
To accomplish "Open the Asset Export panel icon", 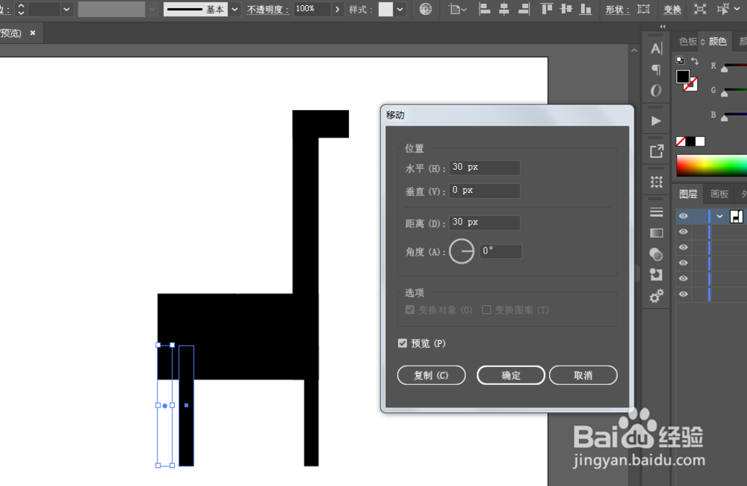I will (x=657, y=152).
